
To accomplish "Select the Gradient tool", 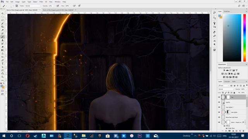I will [2, 50].
